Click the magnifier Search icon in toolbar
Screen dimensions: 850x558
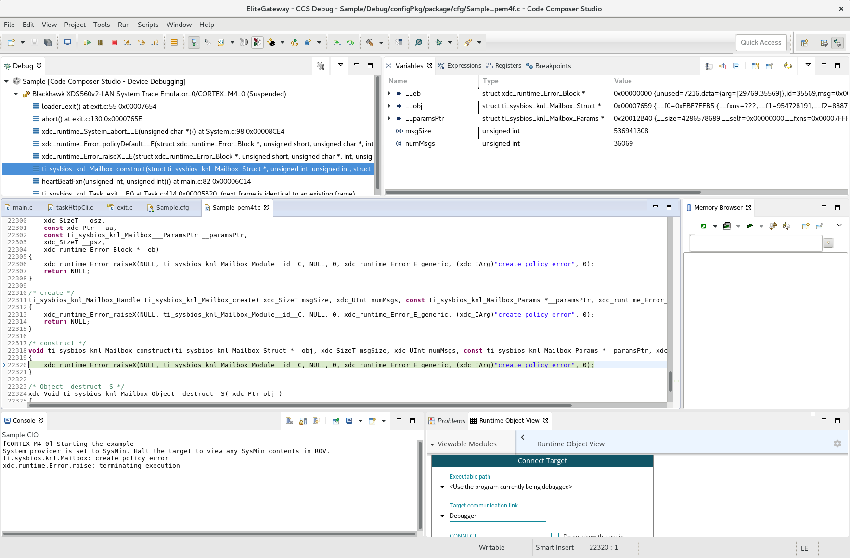(x=418, y=42)
